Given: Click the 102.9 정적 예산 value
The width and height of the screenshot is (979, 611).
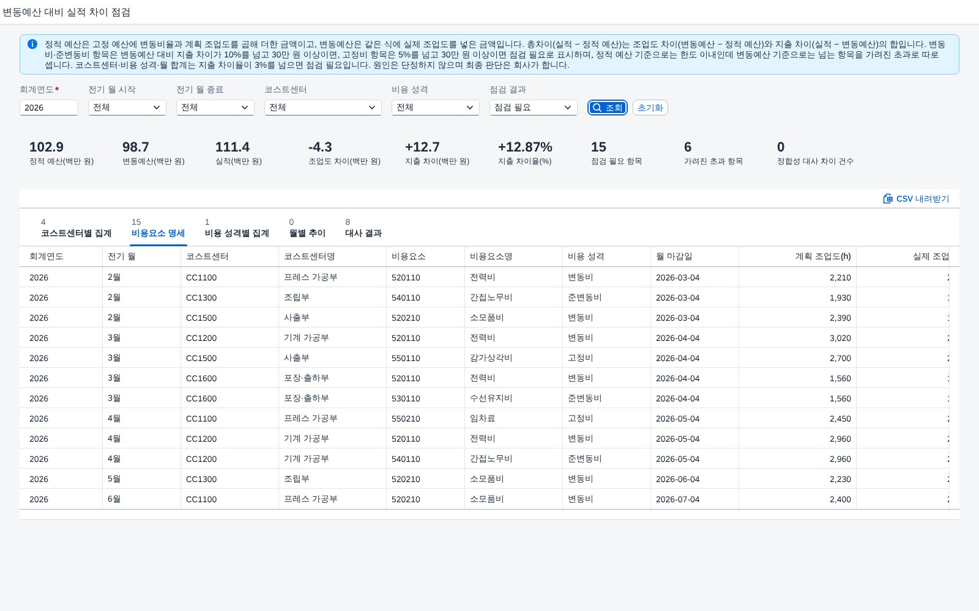Looking at the screenshot, I should (47, 147).
